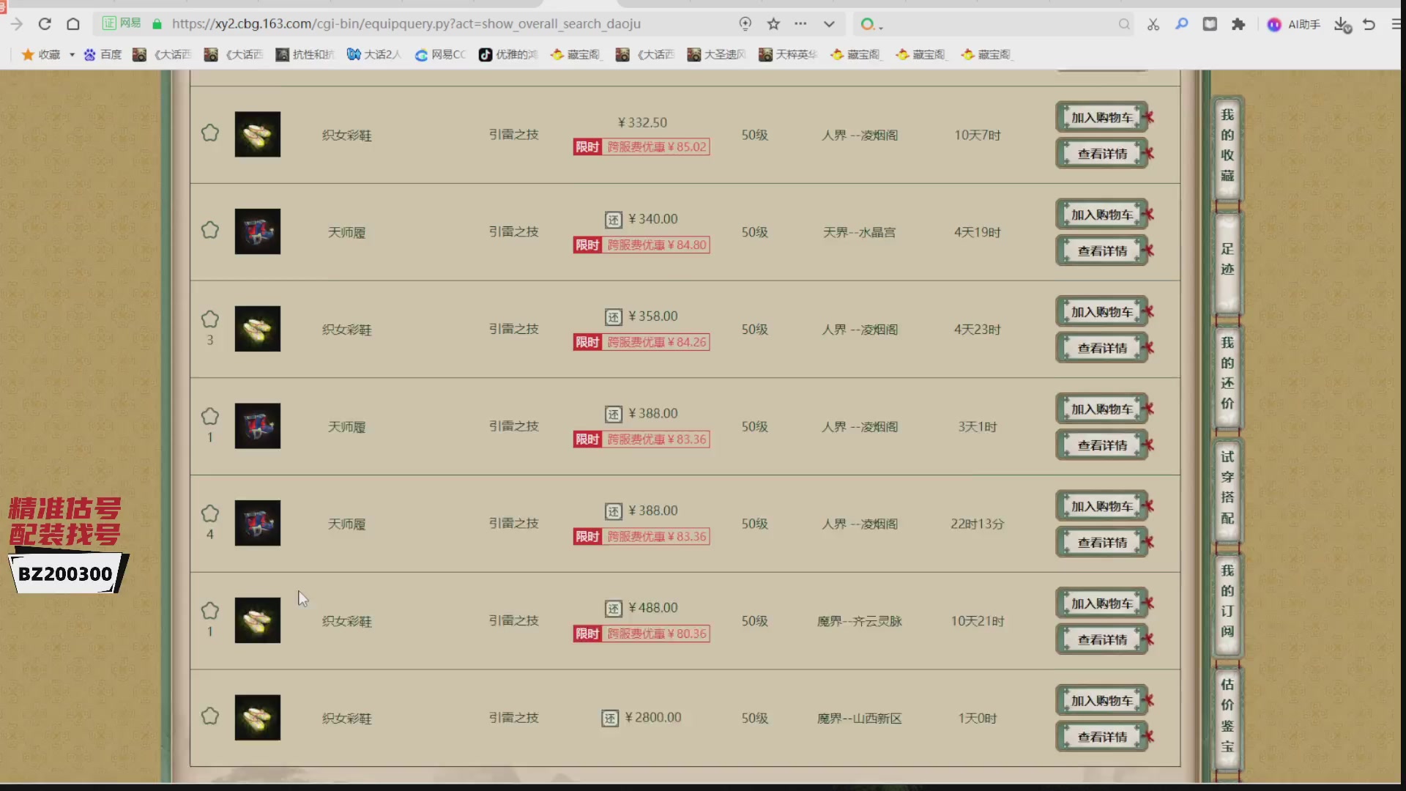Screen dimensions: 1406x791
Task: Favorite the ¥358.00 织女彩鞋 listing
Action: click(210, 319)
